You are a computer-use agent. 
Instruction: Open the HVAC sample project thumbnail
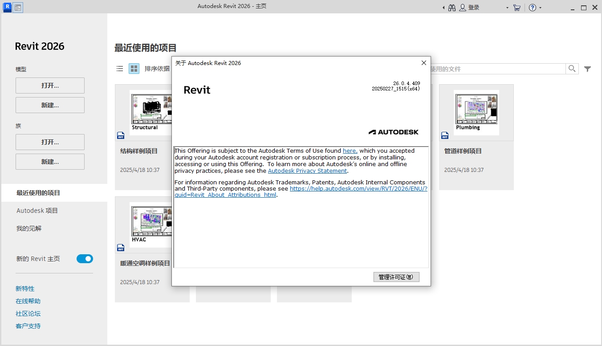pos(150,224)
